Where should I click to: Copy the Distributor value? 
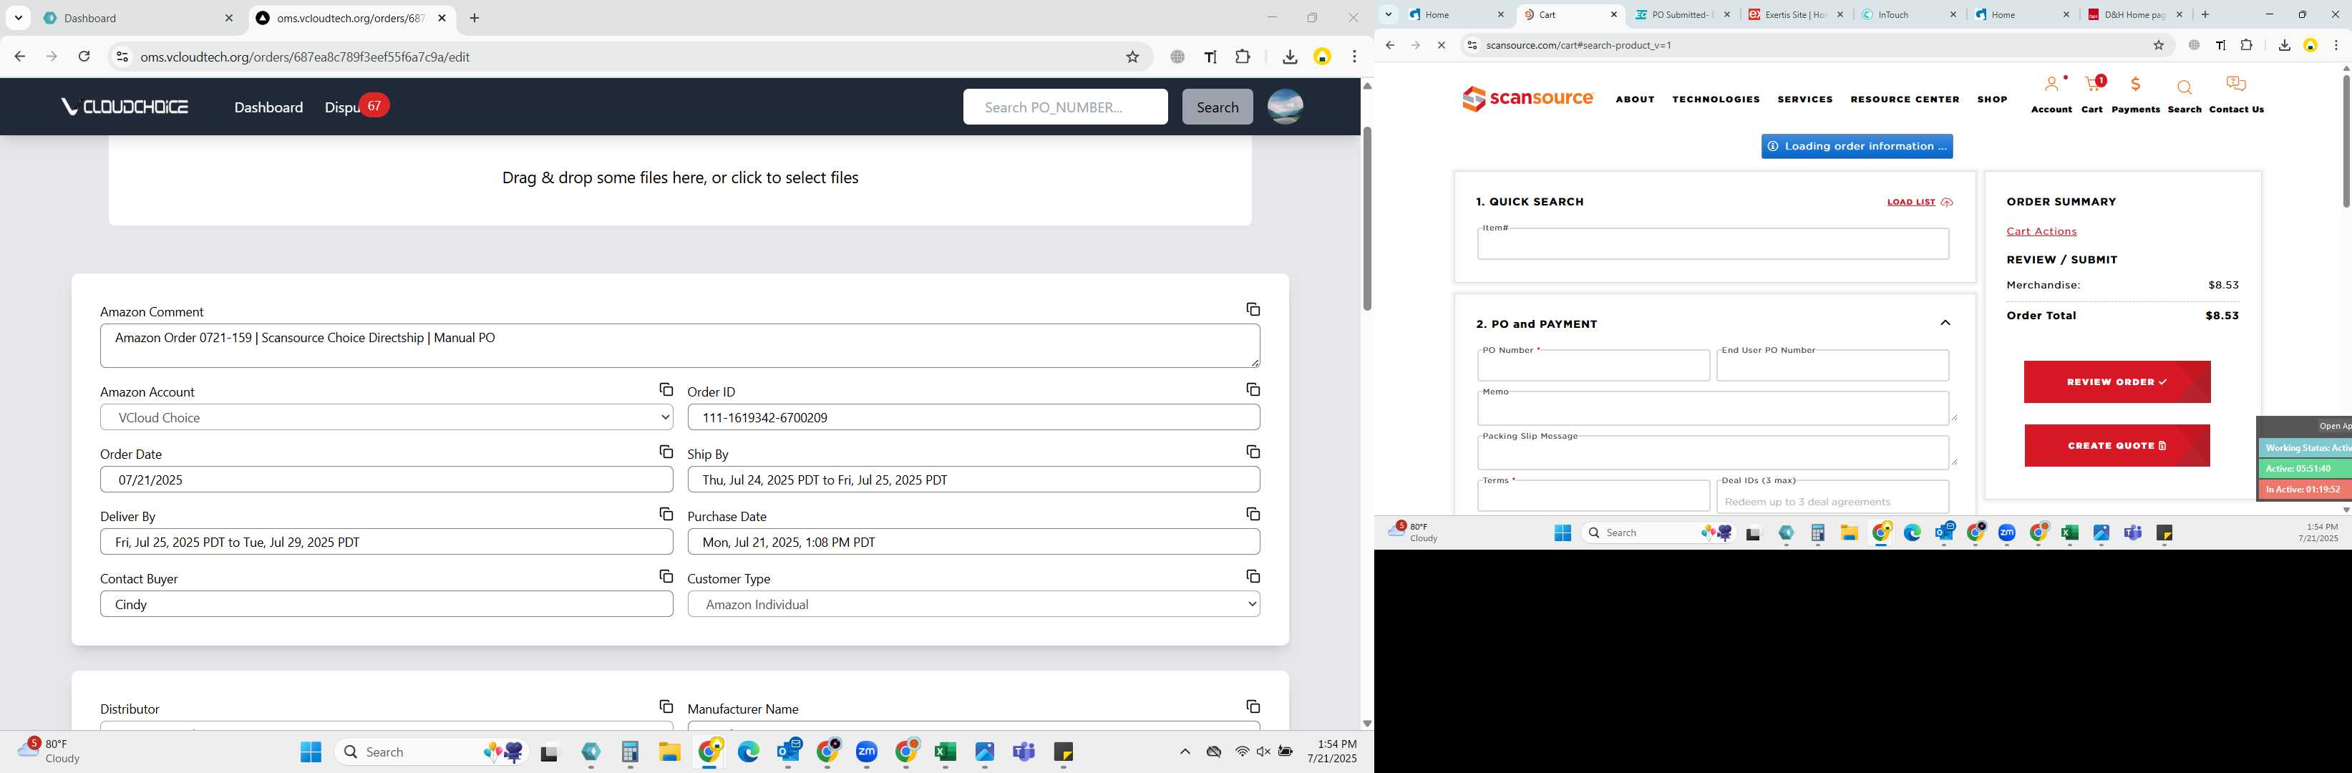pyautogui.click(x=666, y=706)
